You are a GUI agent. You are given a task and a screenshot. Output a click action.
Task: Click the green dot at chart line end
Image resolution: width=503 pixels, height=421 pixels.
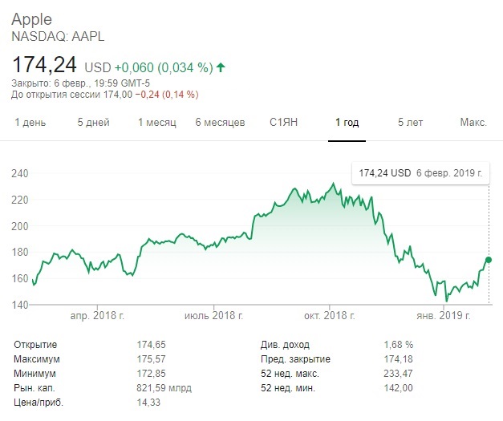click(489, 260)
